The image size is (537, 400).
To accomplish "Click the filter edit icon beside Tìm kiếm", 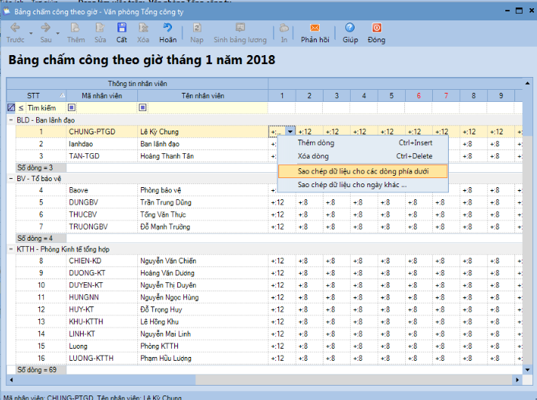I will tap(11, 108).
